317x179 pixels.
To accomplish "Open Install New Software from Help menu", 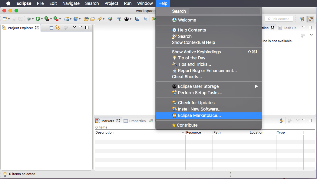I will pyautogui.click(x=200, y=109).
